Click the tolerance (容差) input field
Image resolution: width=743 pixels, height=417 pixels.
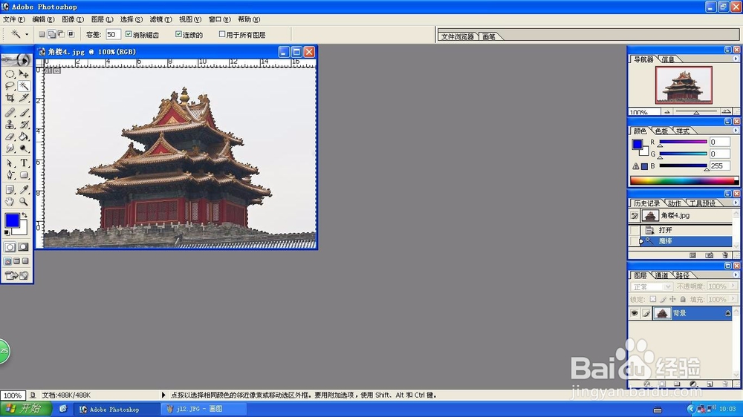[x=113, y=35]
